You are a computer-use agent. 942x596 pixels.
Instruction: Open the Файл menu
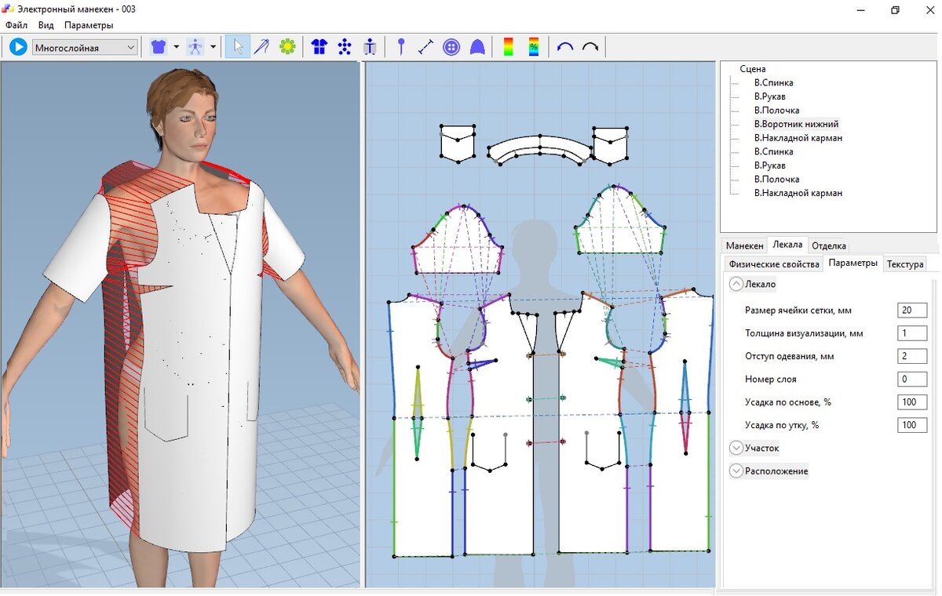point(16,25)
